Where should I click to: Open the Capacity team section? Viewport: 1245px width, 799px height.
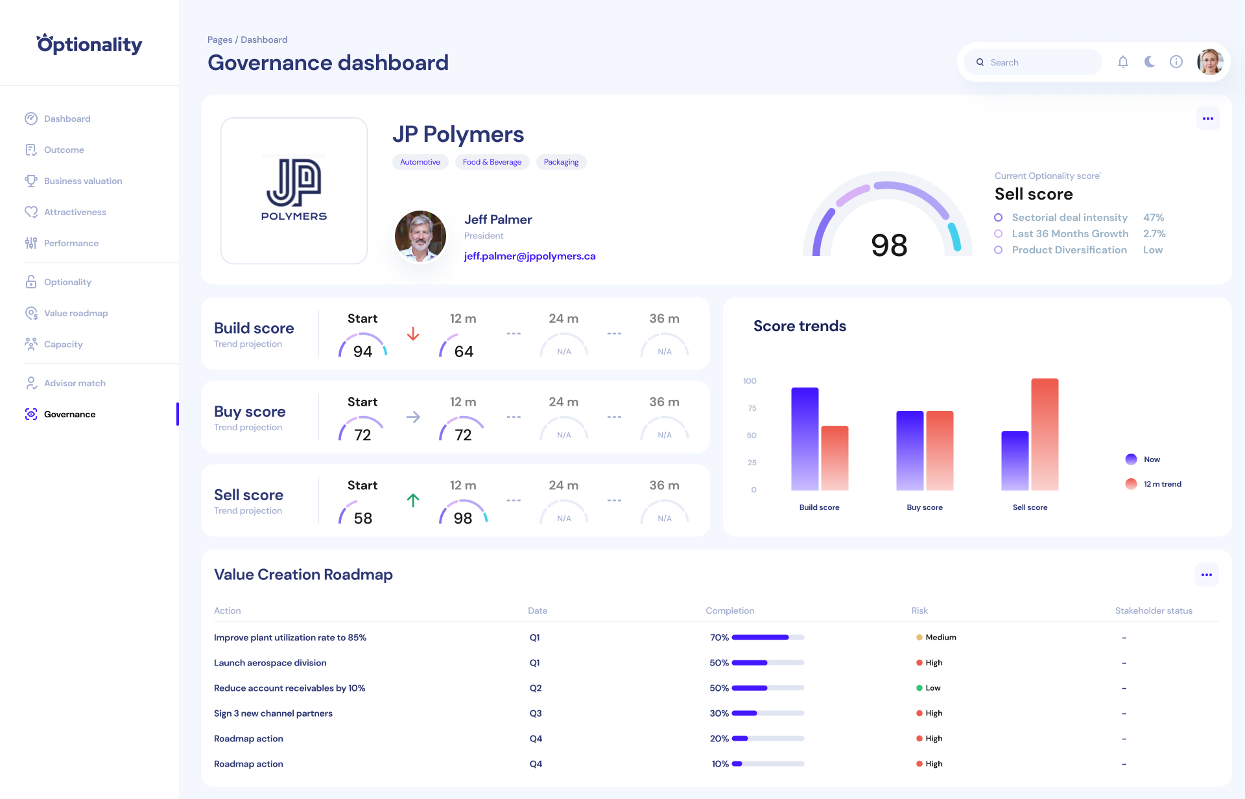click(x=63, y=344)
